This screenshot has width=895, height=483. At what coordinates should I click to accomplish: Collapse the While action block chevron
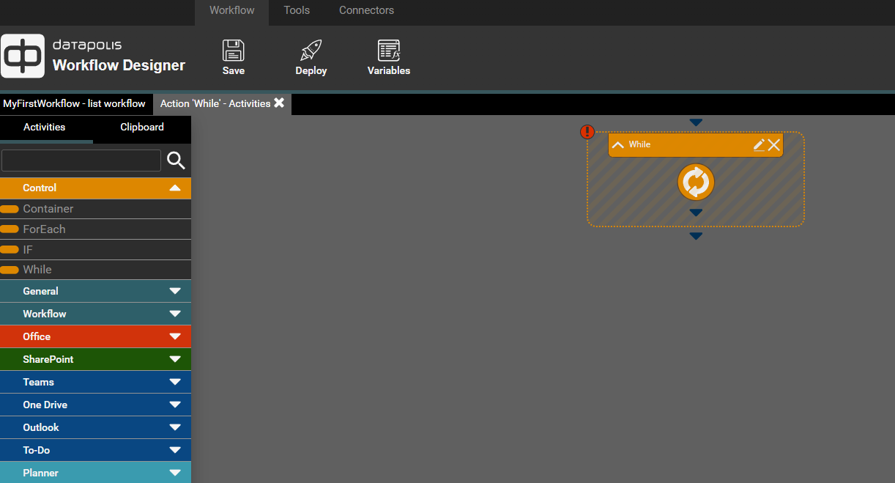[617, 144]
